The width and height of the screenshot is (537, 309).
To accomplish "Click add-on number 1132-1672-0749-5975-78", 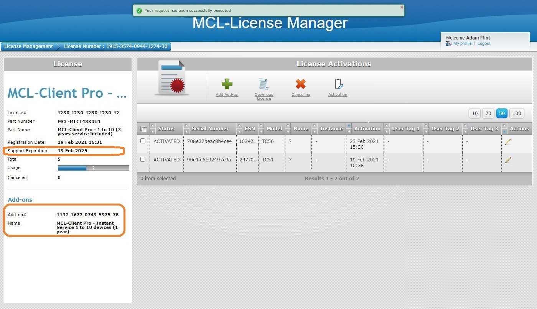I will (87, 215).
